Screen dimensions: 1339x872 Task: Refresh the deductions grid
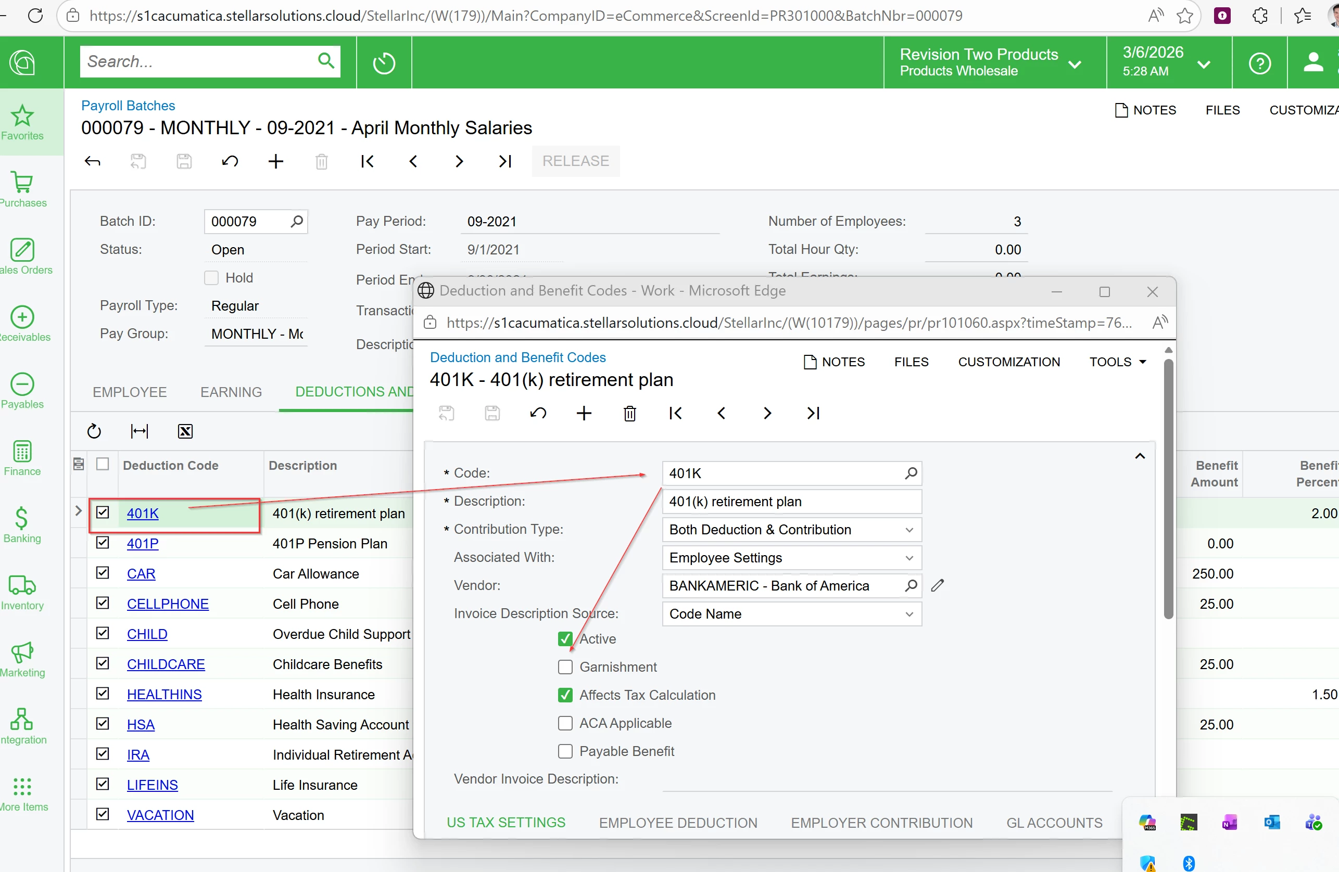point(94,431)
